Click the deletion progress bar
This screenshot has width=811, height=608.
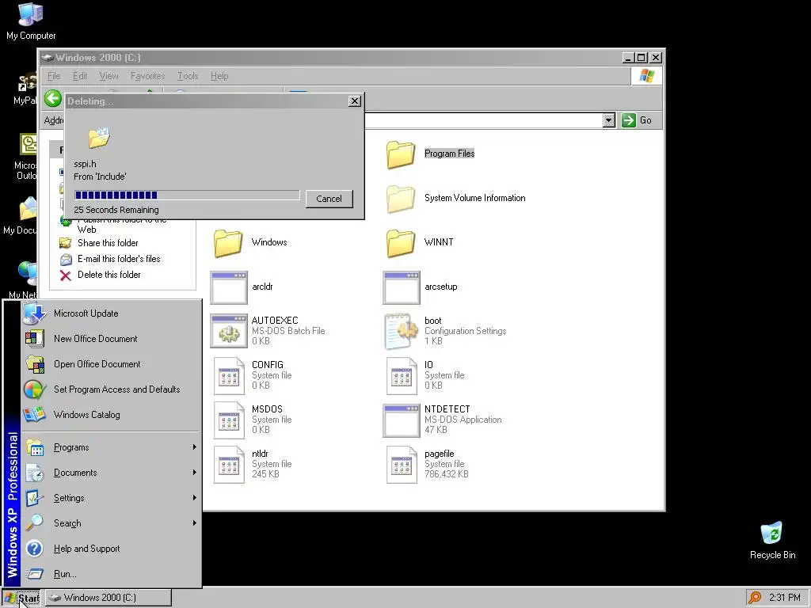coord(187,195)
